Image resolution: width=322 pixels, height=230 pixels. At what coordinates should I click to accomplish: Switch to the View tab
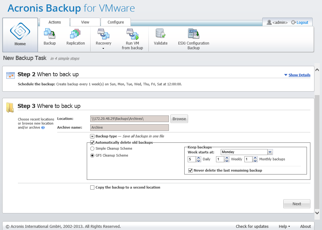[85, 22]
